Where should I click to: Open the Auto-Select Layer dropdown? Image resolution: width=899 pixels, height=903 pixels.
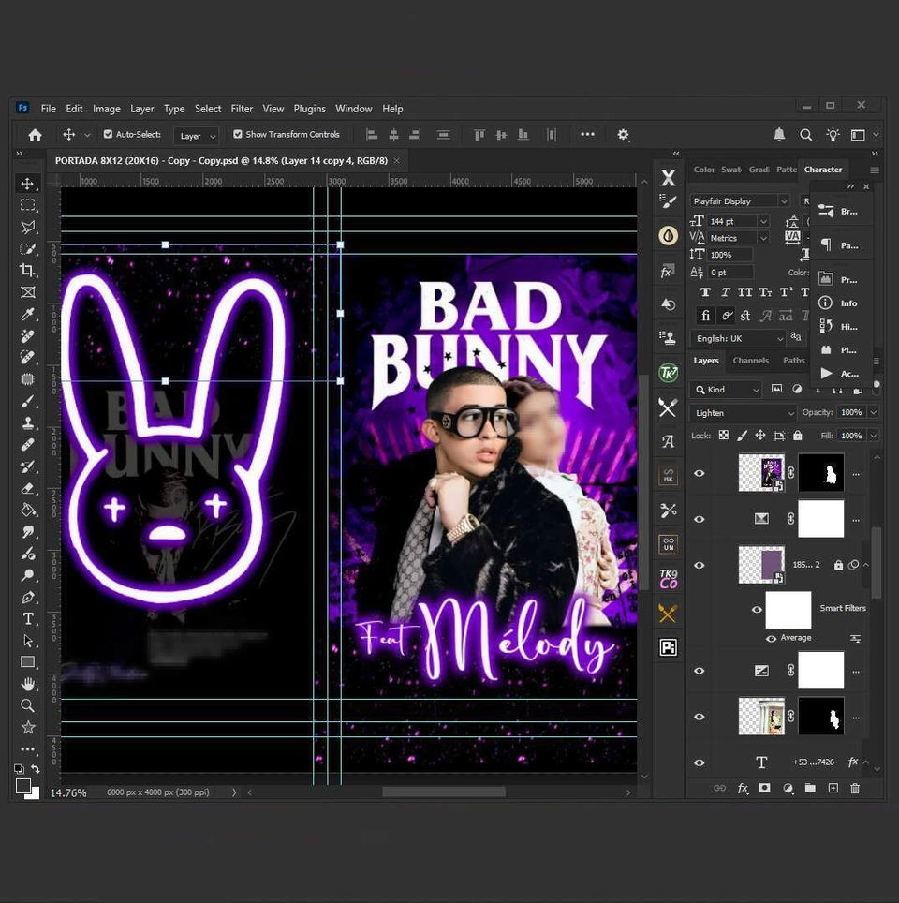197,136
